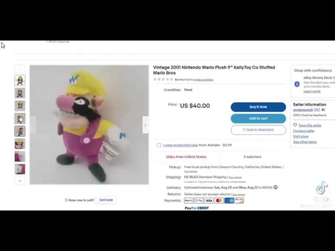Click the heart icon beside Save this seller
Screen dimensions: 335x251
(x=295, y=125)
